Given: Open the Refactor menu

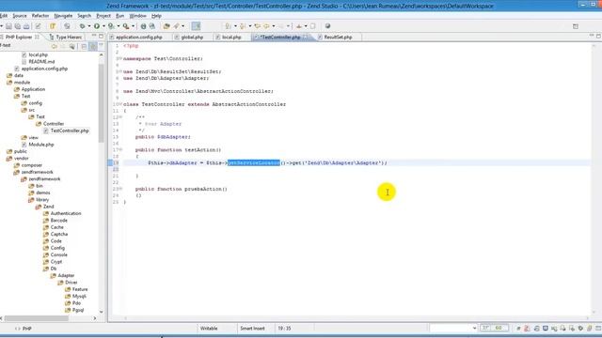Looking at the screenshot, I should coord(40,16).
